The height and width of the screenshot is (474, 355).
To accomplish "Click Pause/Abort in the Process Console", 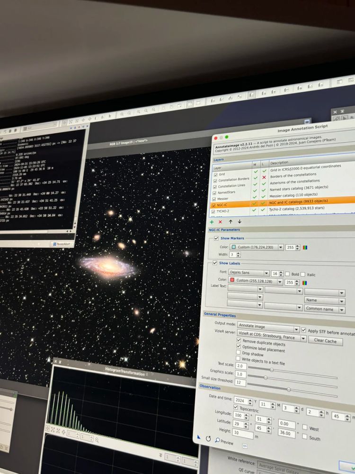I will (61, 244).
